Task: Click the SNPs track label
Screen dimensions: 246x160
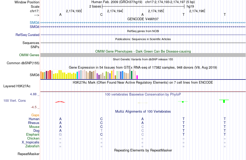Action: pyautogui.click(x=35, y=47)
